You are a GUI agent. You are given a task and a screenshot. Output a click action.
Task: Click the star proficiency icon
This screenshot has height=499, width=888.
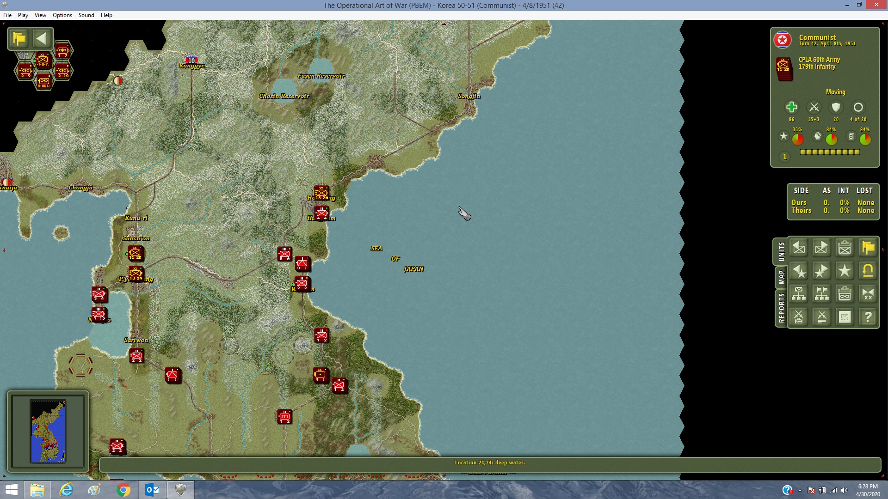click(783, 136)
